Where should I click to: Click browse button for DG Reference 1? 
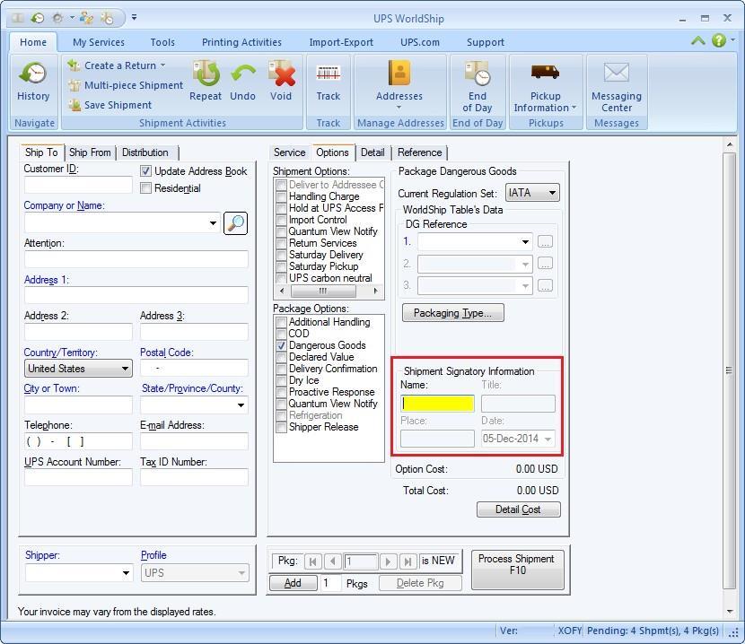[545, 242]
